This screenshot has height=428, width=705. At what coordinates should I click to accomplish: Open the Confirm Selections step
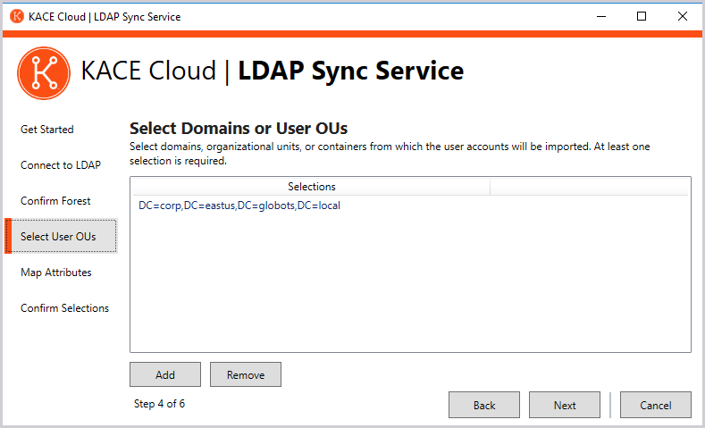pos(64,308)
